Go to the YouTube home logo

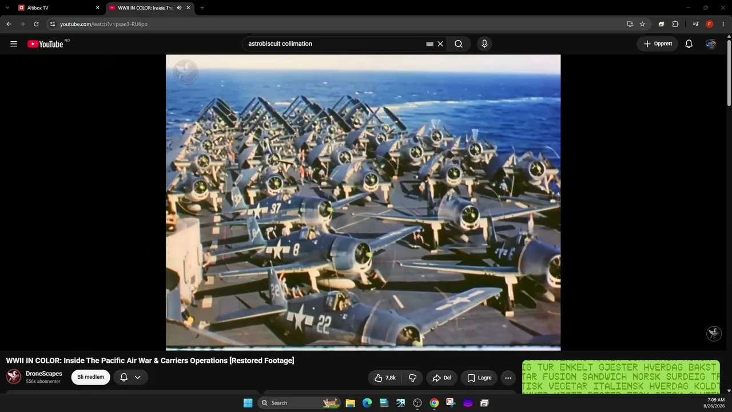(x=45, y=44)
